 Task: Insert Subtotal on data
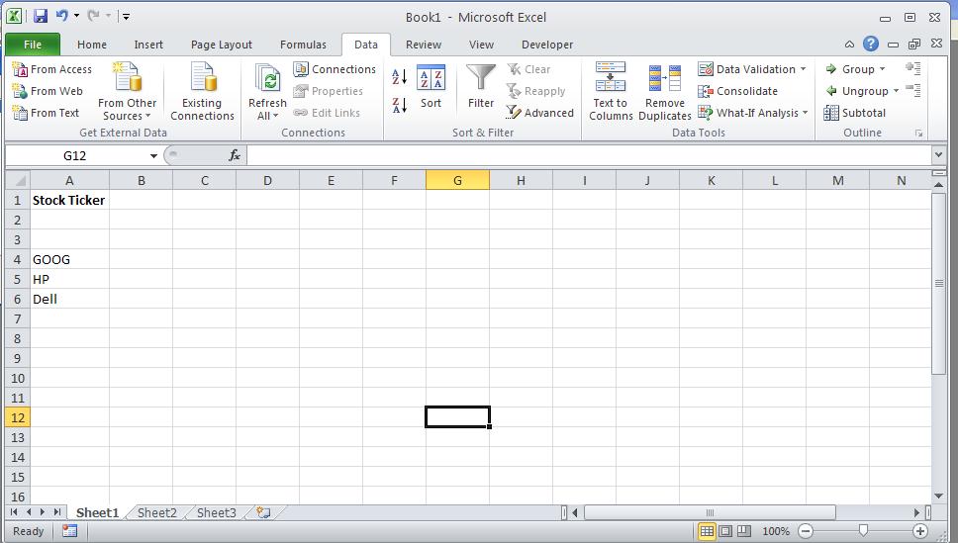point(854,113)
